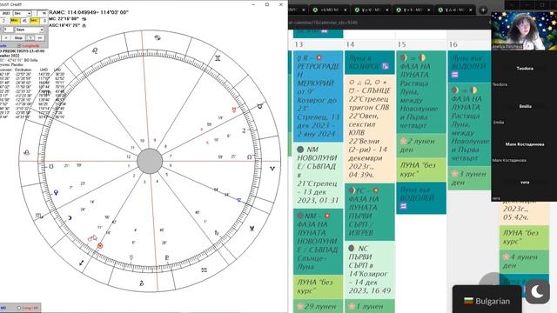This screenshot has height=313, width=557.
Task: Click the minutes field showing 45
Action: tap(24, 21)
